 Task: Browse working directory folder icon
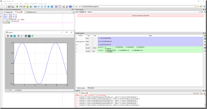pyautogui.click(x=198, y=6)
